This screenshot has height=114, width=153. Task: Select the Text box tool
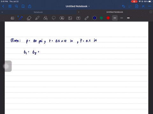pyautogui.click(x=78, y=18)
